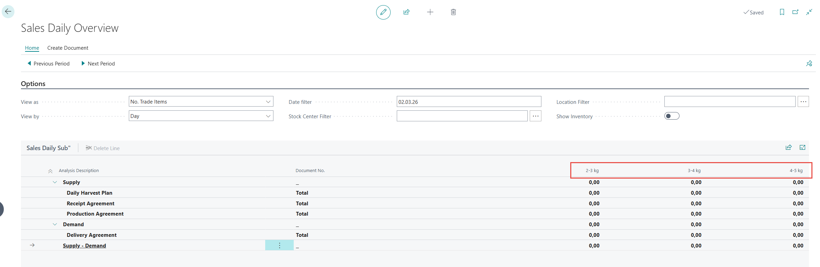
Task: Click the bookmark icon
Action: (782, 12)
